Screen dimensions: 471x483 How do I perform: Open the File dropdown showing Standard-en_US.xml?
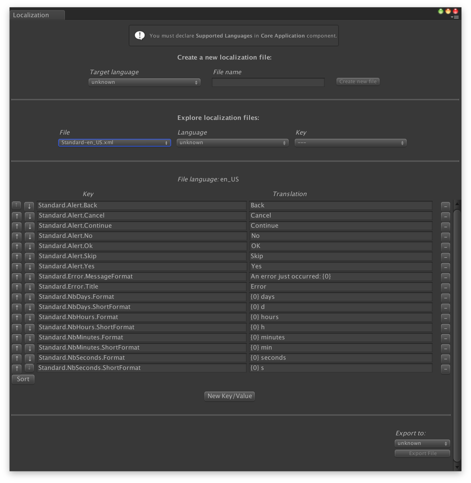click(114, 142)
